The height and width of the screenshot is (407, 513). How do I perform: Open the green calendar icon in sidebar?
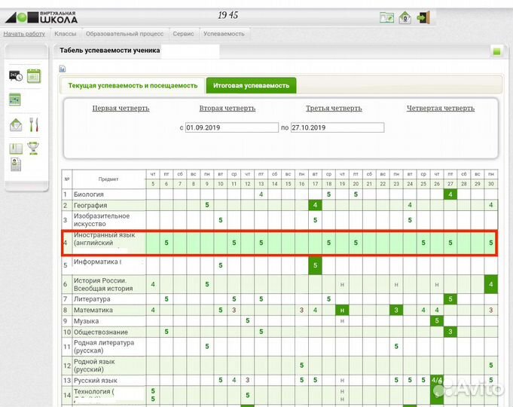pos(34,76)
